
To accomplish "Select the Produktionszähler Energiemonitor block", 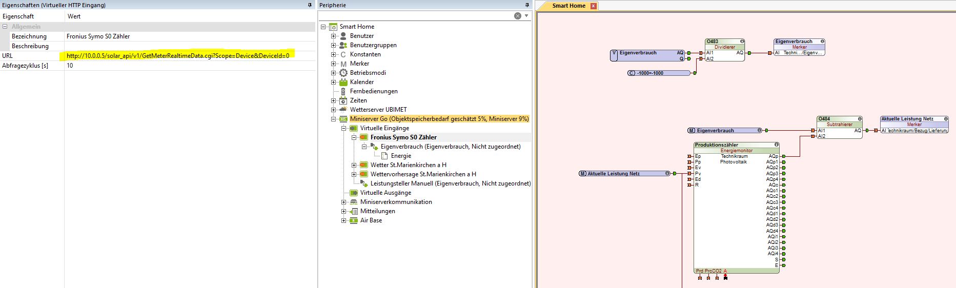I will point(737,208).
